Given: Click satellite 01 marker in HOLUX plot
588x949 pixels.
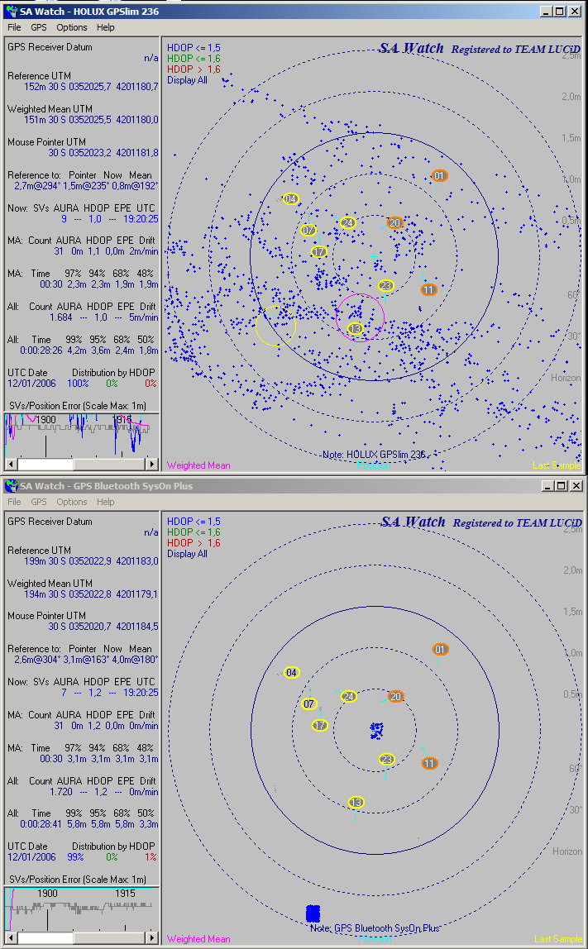Looking at the screenshot, I should pyautogui.click(x=439, y=175).
